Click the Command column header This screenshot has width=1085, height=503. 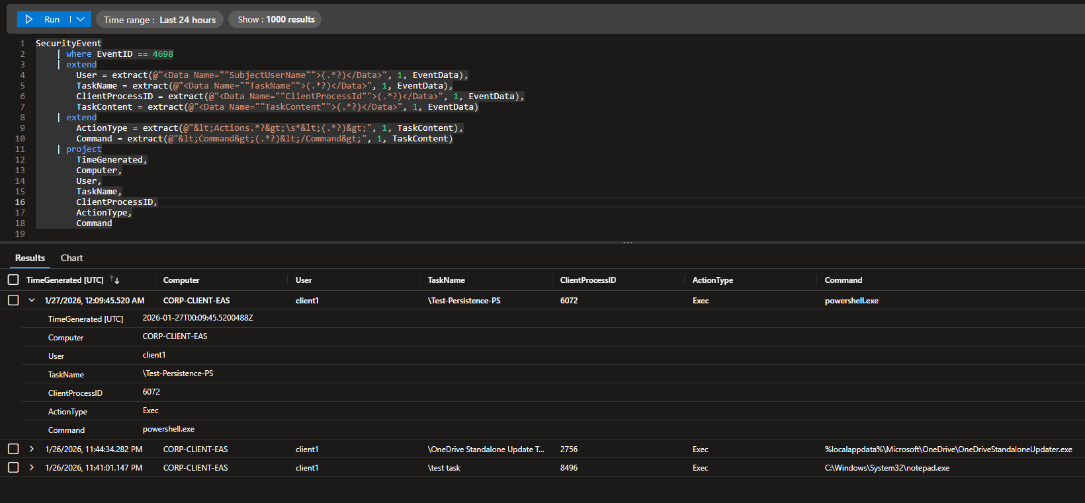[x=843, y=280]
